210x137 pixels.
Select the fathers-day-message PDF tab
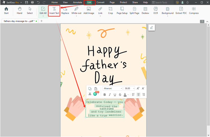20,21
